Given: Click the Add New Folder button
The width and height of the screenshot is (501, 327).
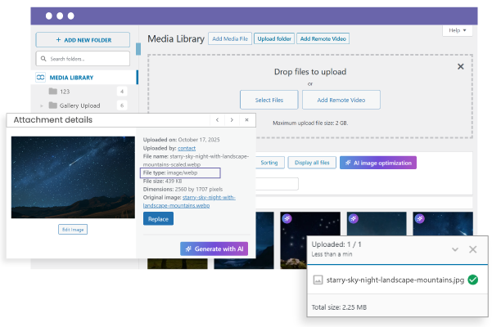Looking at the screenshot, I should [83, 40].
